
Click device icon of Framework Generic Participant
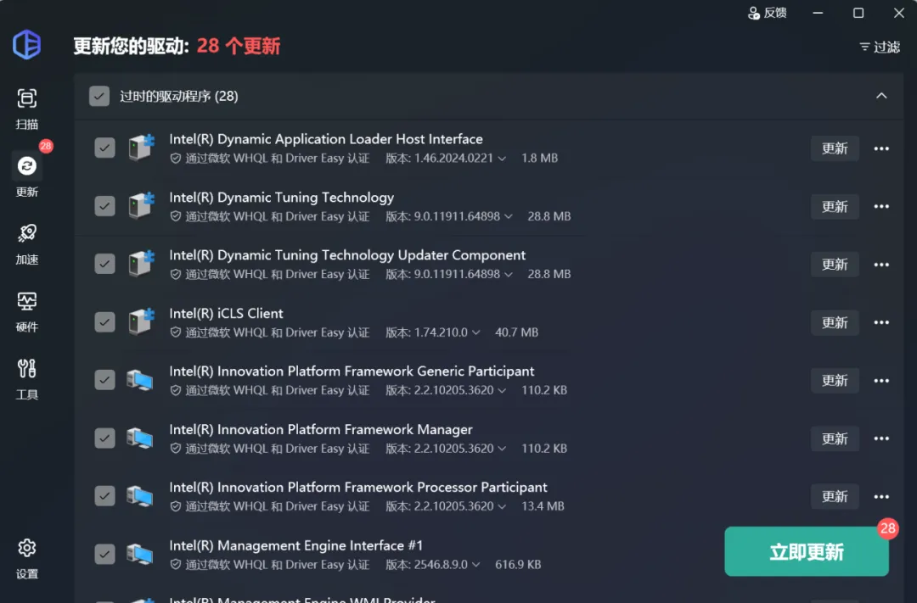click(x=140, y=381)
